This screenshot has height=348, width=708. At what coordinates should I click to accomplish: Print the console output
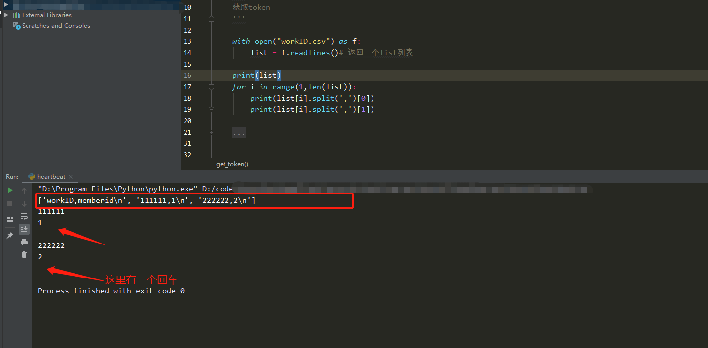tap(24, 242)
